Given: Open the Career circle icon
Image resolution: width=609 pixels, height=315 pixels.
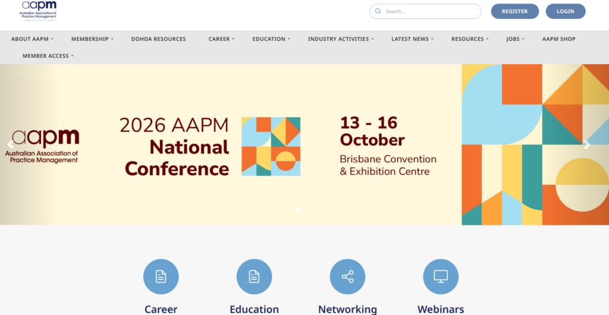Looking at the screenshot, I should (161, 276).
